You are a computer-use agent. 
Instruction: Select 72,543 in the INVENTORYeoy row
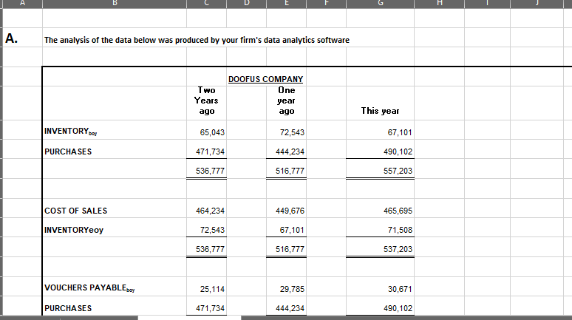pyautogui.click(x=212, y=231)
